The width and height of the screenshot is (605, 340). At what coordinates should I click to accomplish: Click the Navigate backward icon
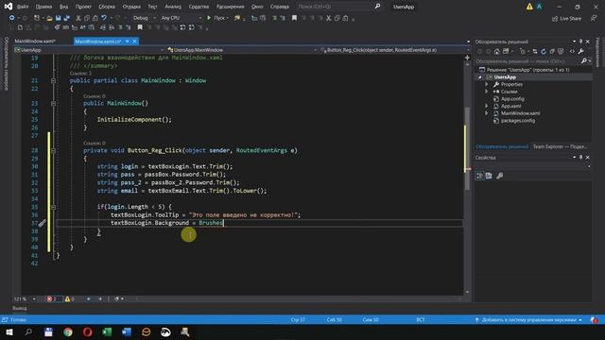click(x=12, y=18)
